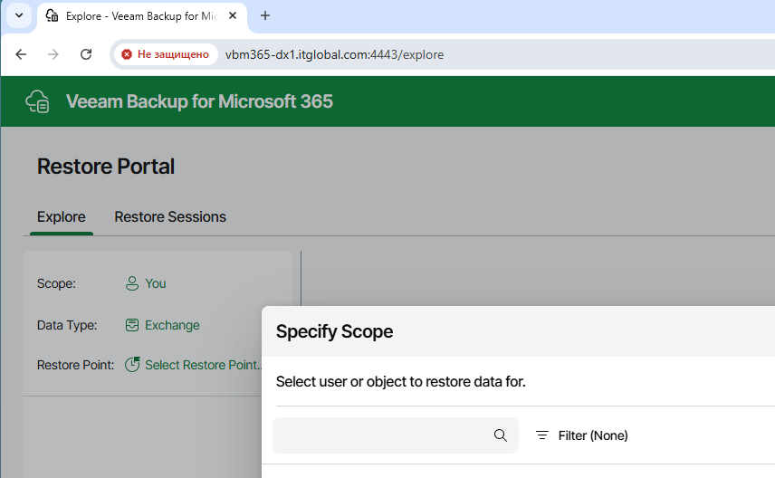Click the Exchange data type link
The height and width of the screenshot is (478, 775).
(172, 325)
